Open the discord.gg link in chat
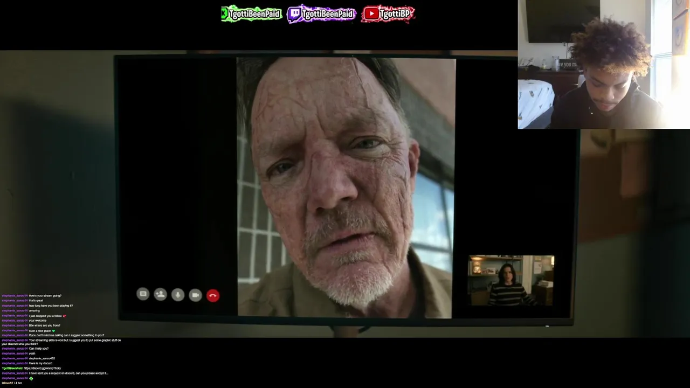The width and height of the screenshot is (690, 388). pyautogui.click(x=43, y=368)
